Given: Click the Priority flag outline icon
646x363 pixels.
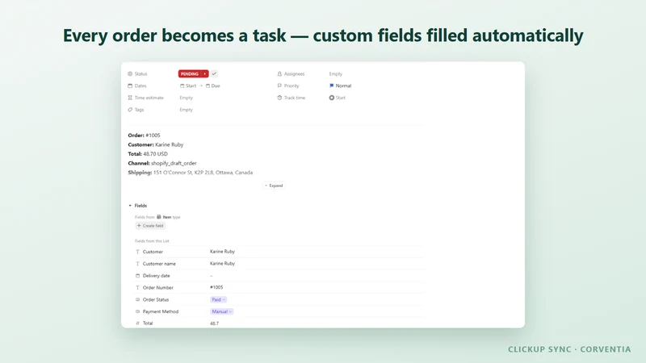Looking at the screenshot, I should 279,86.
